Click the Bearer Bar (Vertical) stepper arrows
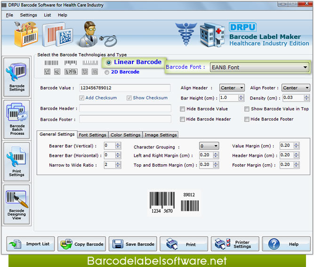The width and height of the screenshot is (314, 267). (118, 146)
